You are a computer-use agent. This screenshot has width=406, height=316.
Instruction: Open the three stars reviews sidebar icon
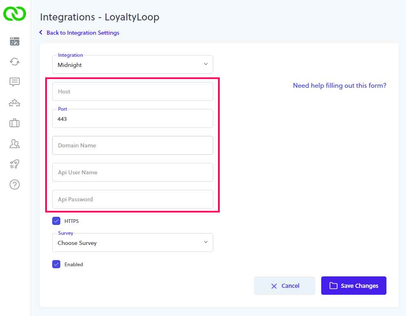coord(15,103)
